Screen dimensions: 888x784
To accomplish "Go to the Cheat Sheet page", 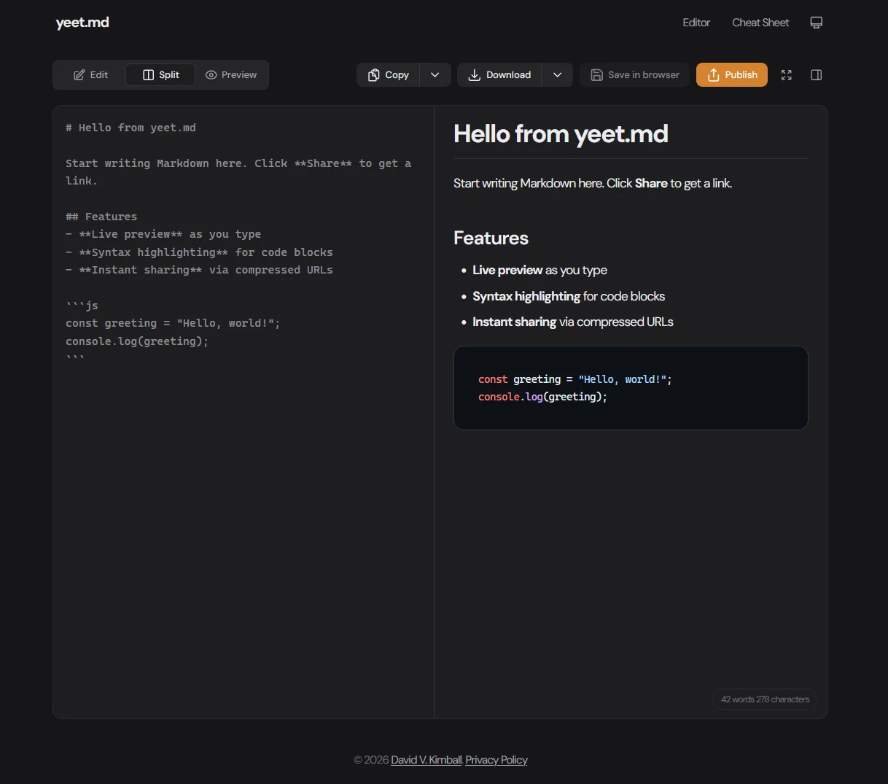I will point(760,23).
